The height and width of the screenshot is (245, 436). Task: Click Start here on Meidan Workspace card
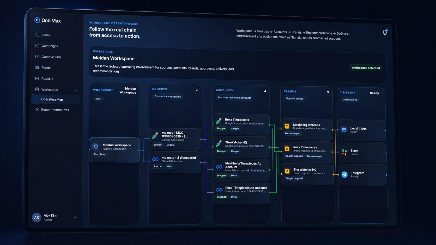(100, 154)
